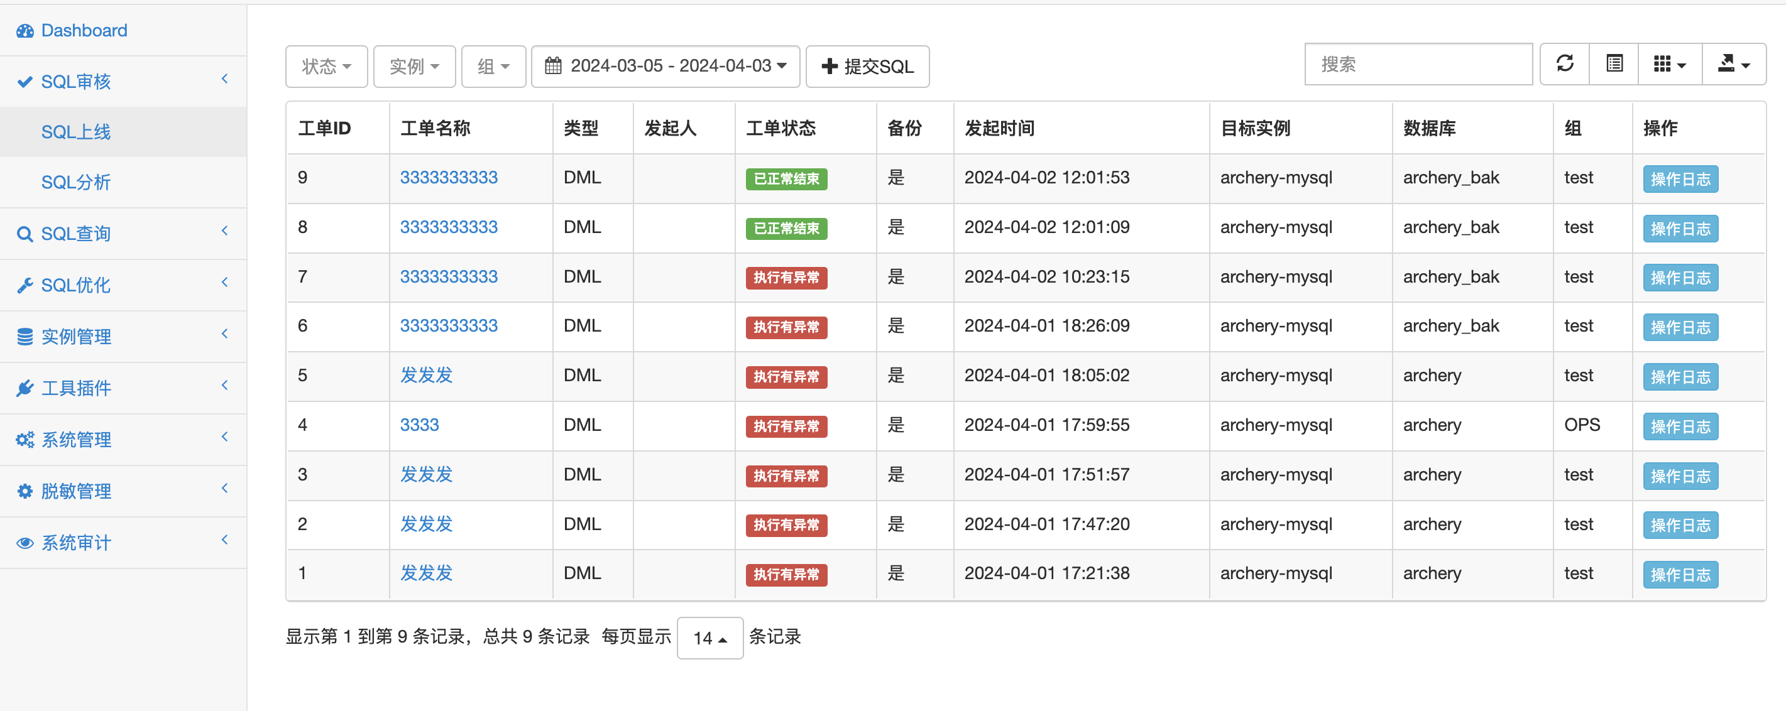The image size is (1786, 711).
Task: Click the Dashboard gauge icon
Action: pyautogui.click(x=25, y=31)
